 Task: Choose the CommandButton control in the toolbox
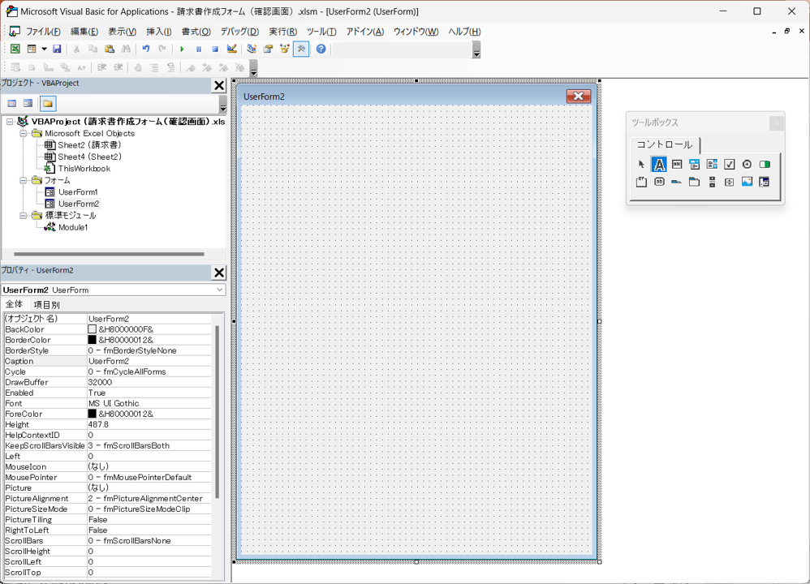659,182
